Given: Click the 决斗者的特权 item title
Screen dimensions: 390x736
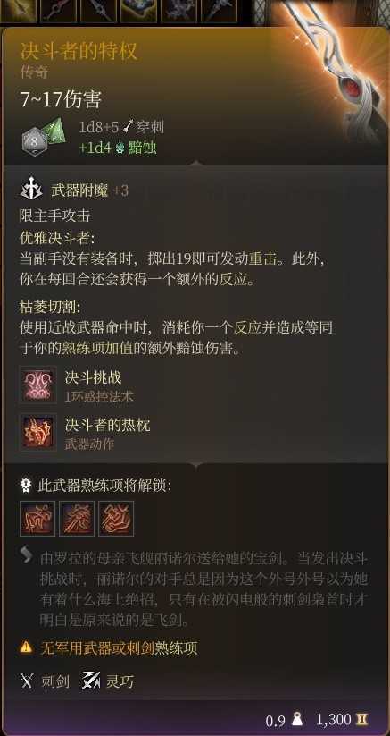Looking at the screenshot, I should click(x=79, y=51).
